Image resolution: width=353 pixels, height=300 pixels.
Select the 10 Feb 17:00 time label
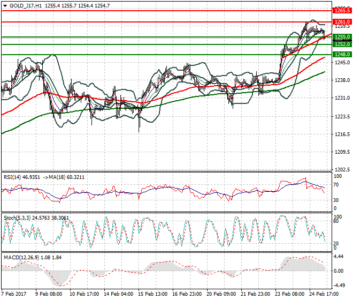(84, 294)
